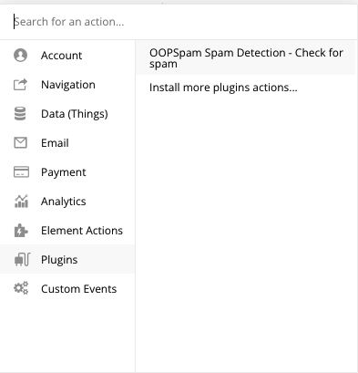
Task: Click the Data (Things) database icon
Action: 20,114
